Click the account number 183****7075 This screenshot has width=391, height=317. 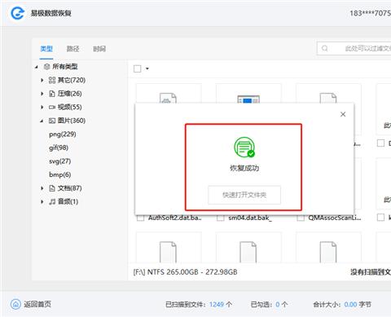[370, 13]
